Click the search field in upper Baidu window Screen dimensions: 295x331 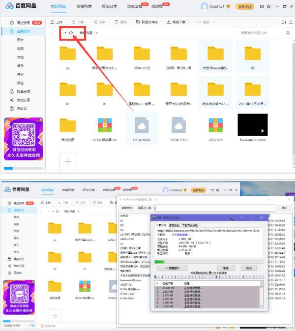click(x=262, y=33)
